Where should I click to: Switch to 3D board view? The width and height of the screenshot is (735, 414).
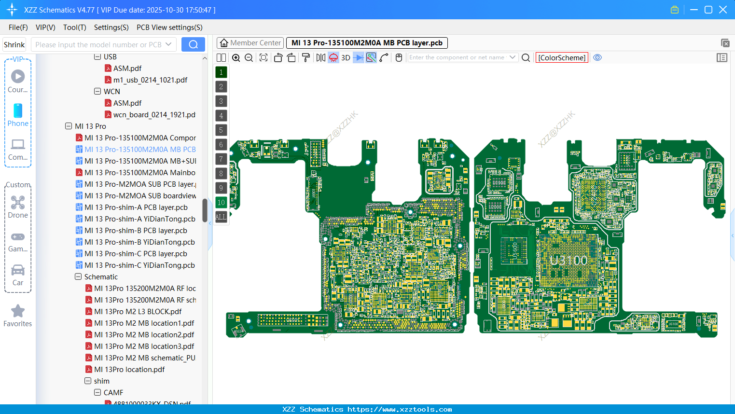pos(346,57)
